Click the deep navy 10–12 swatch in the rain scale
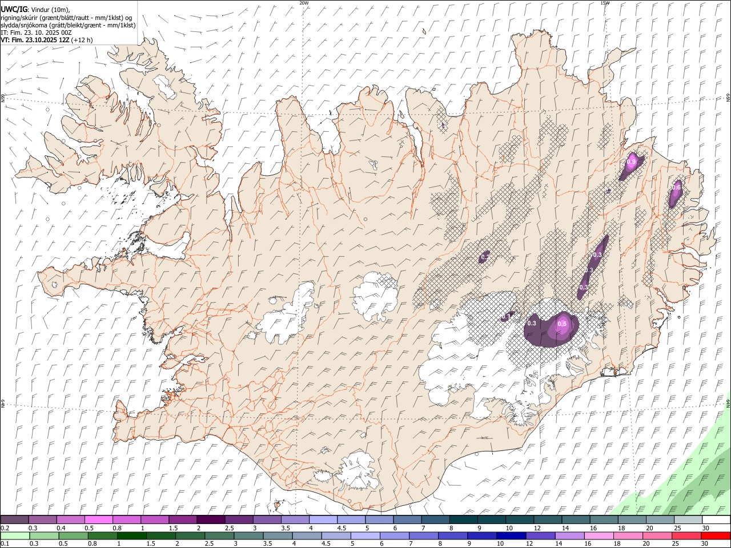The height and width of the screenshot is (548, 731). pos(511,535)
